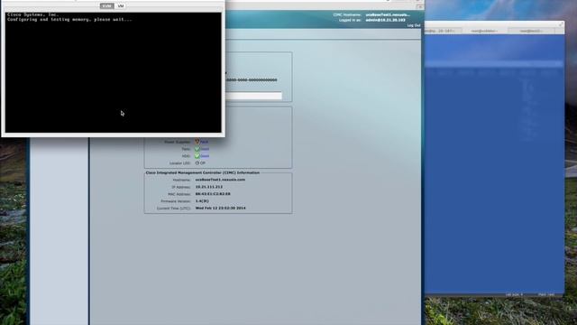Click the Locator LED off indicator
Screen dimensions: 577x325
tap(197, 162)
